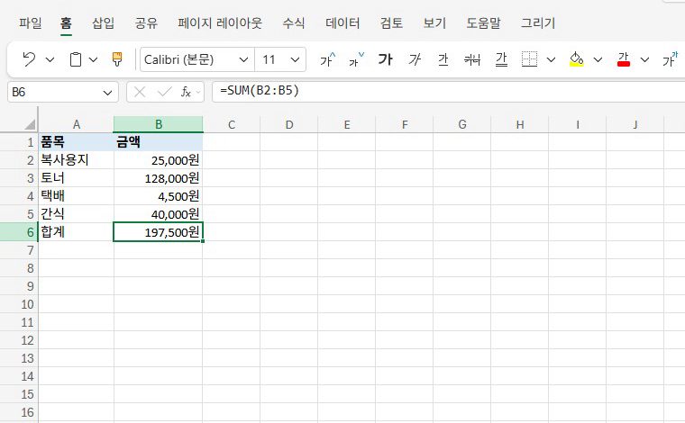This screenshot has width=685, height=423.
Task: Click the Undo arrow icon
Action: coord(29,59)
